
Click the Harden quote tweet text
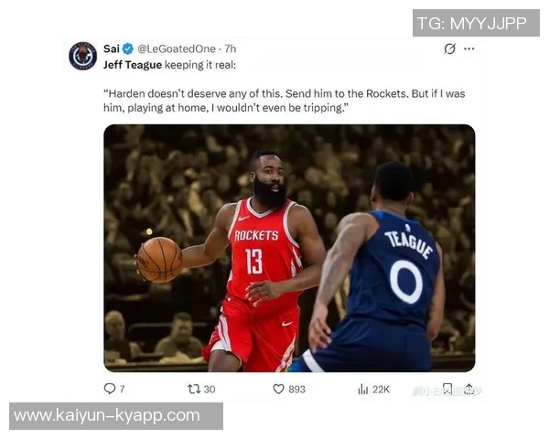click(284, 101)
